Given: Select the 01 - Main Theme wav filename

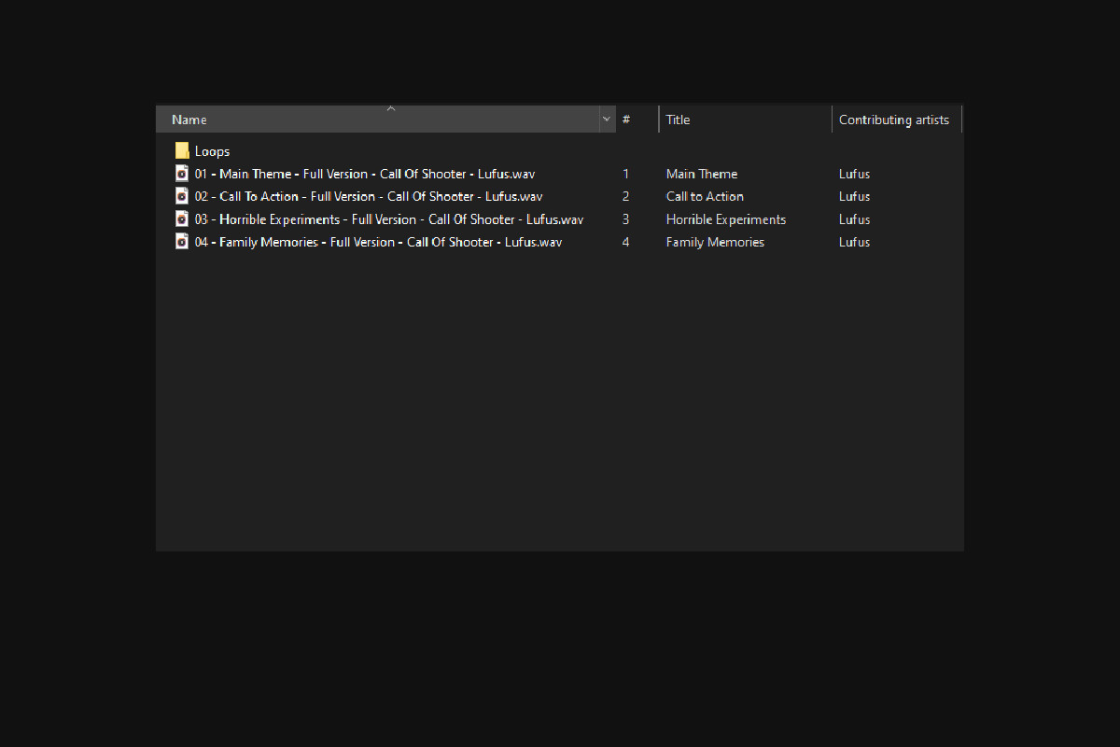Looking at the screenshot, I should (364, 174).
